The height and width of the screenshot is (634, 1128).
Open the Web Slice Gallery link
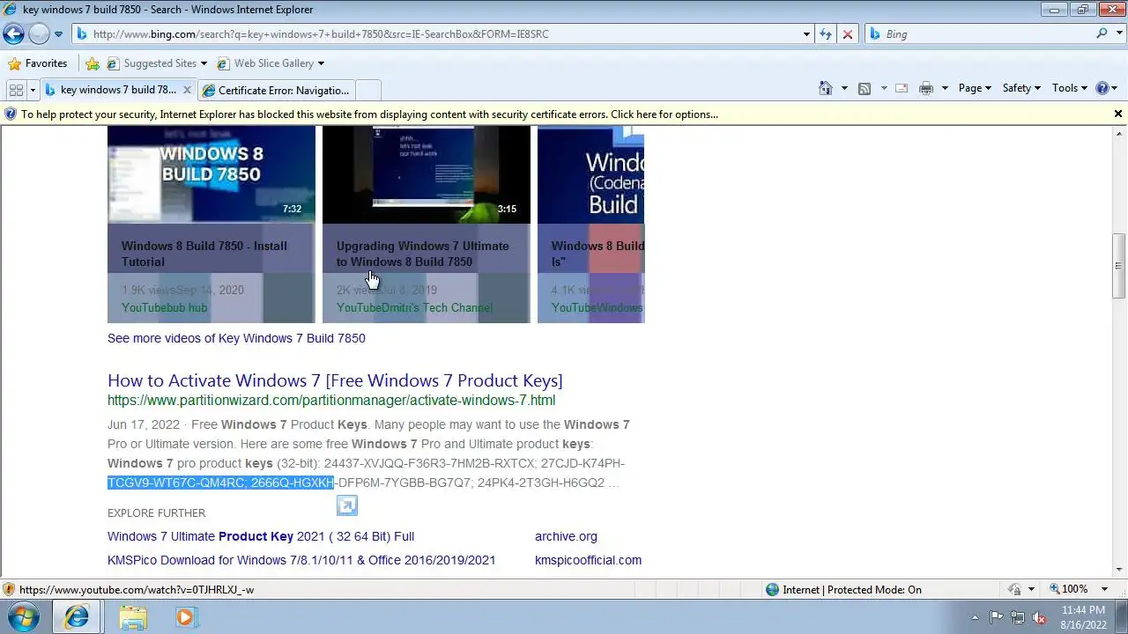click(270, 63)
